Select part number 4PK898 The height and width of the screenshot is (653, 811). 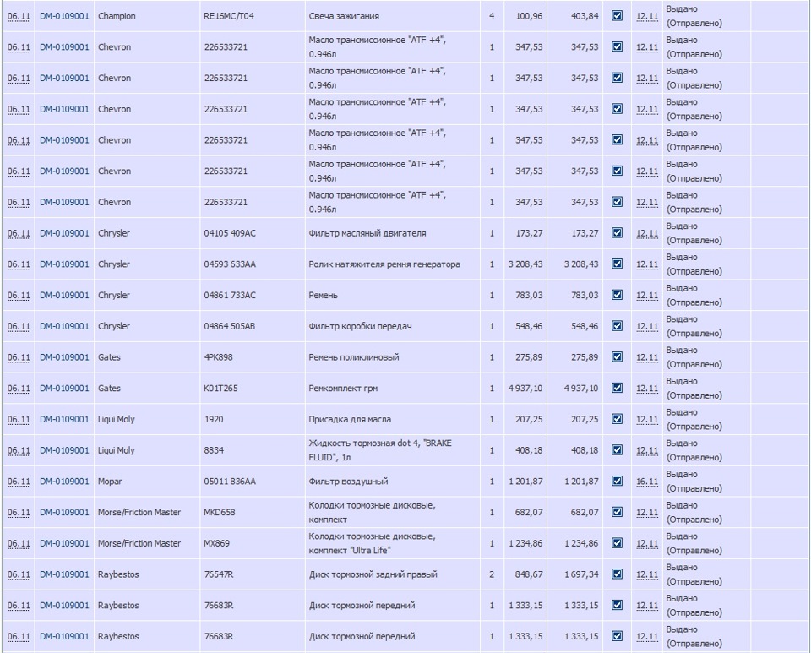pos(218,357)
